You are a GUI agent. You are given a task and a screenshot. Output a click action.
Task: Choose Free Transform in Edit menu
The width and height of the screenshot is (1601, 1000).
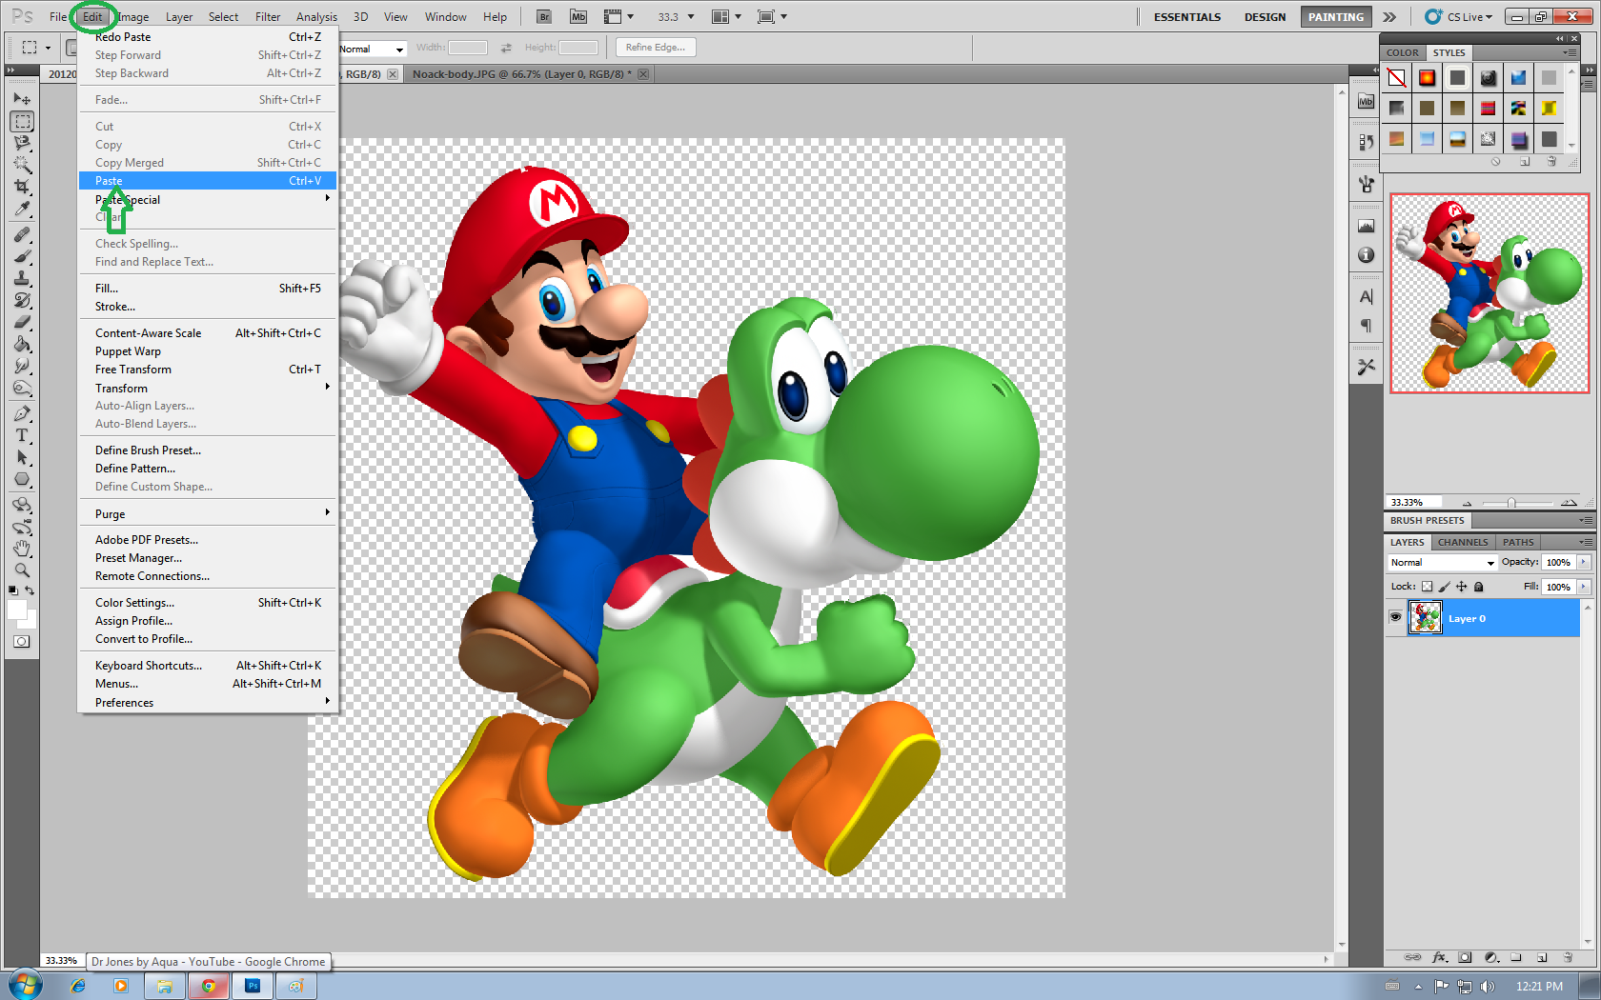[207, 369]
